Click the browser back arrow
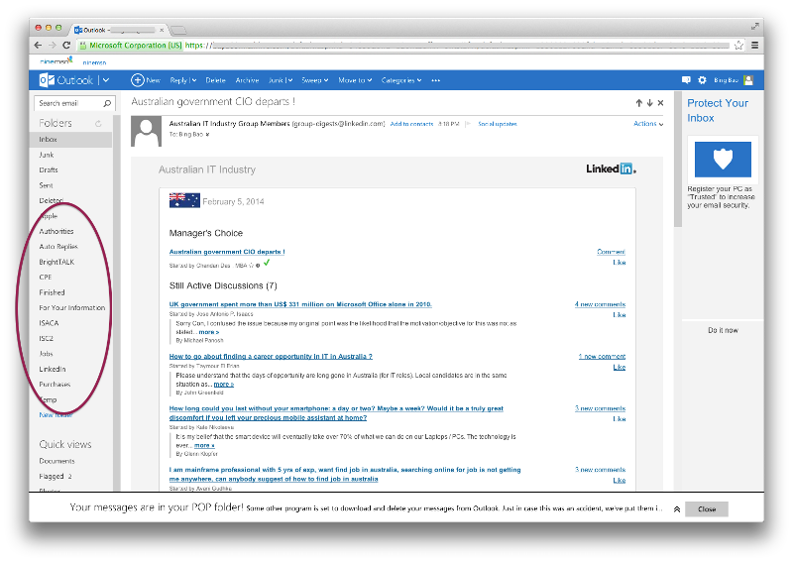 38,45
